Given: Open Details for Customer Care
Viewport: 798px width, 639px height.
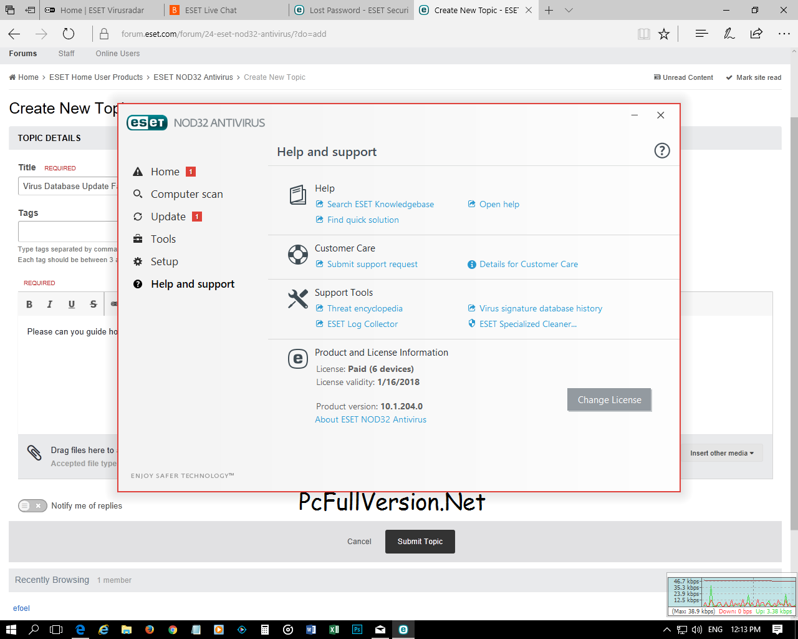Looking at the screenshot, I should (x=529, y=264).
